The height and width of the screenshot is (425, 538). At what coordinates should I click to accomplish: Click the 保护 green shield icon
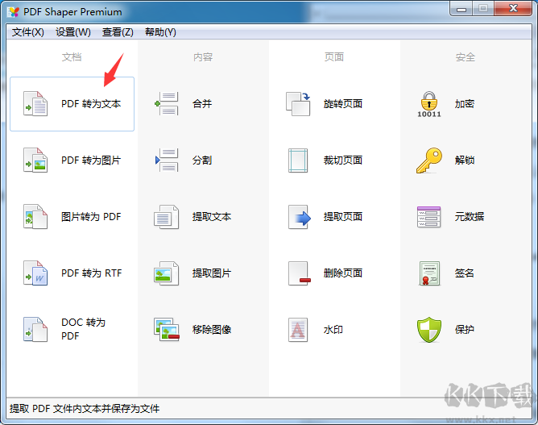pyautogui.click(x=429, y=330)
